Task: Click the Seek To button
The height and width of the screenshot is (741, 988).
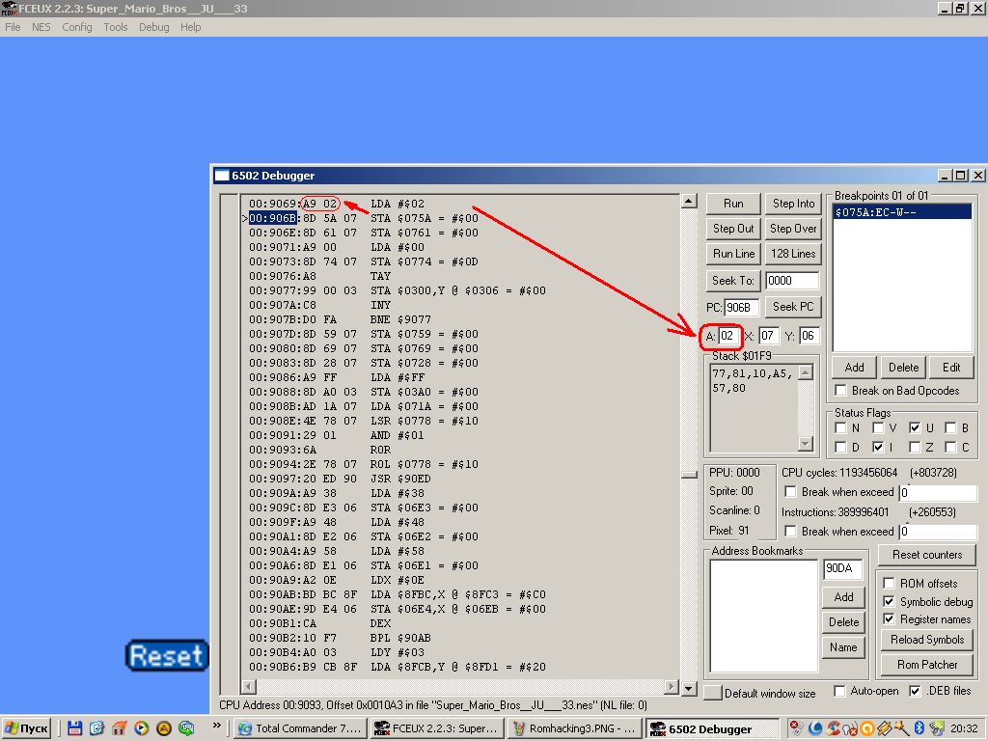Action: click(x=733, y=281)
